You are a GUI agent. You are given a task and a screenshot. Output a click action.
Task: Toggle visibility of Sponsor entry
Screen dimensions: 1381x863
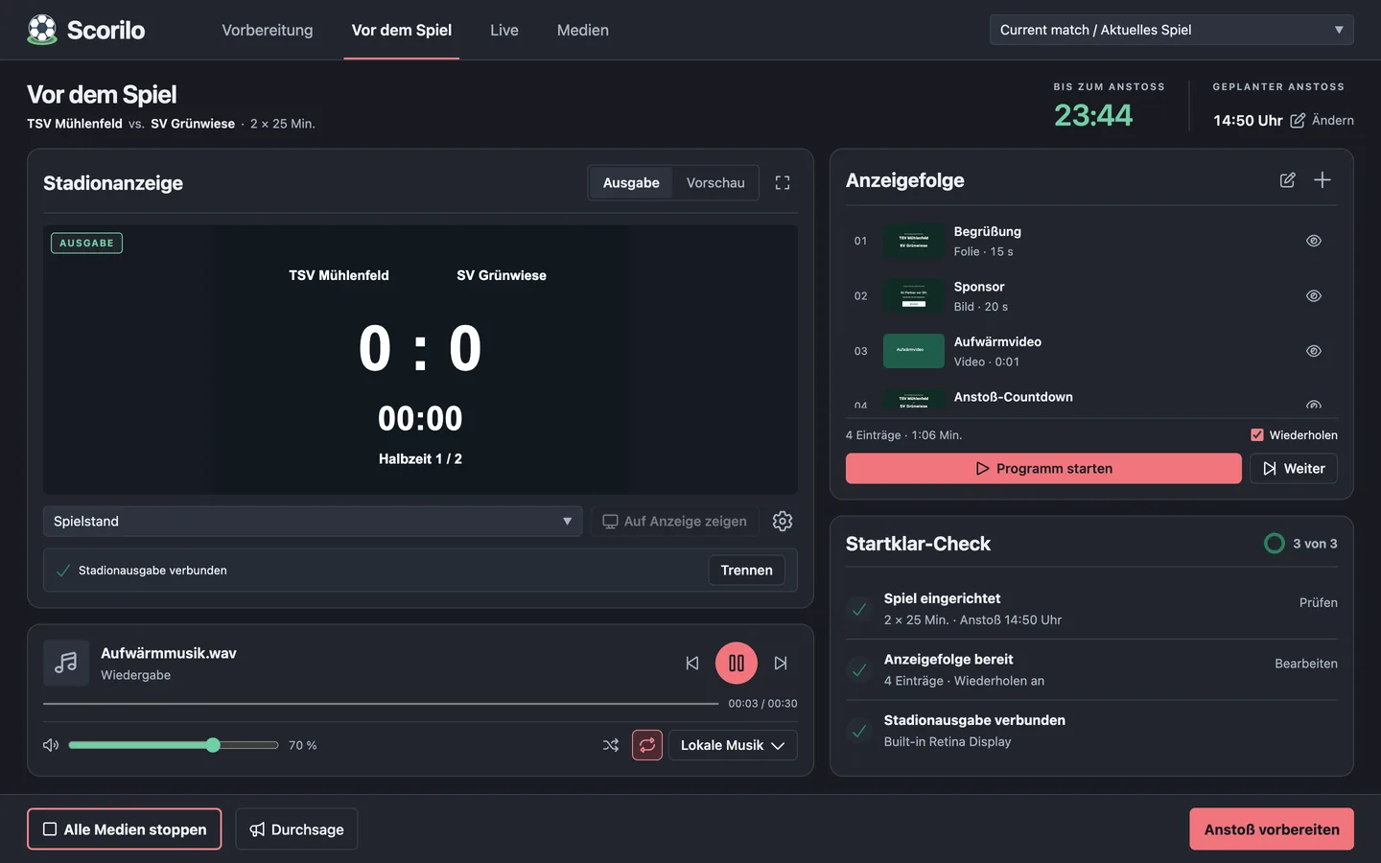1314,295
